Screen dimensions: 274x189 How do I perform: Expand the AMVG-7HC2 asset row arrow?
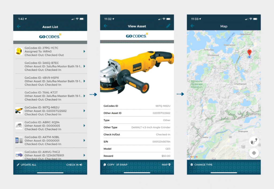[84, 155]
